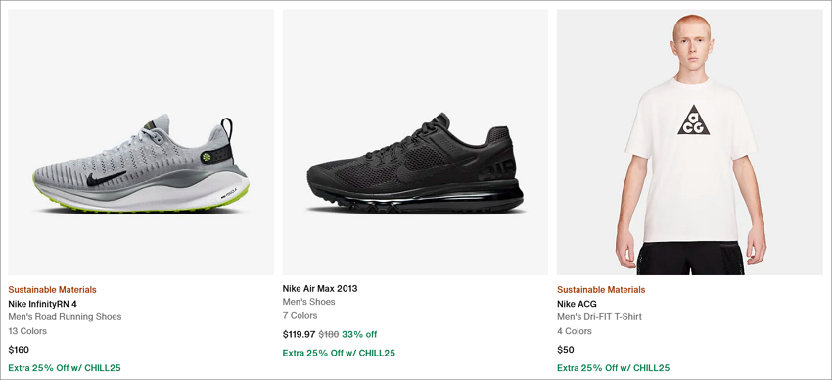Click the 13 Colors text
The width and height of the screenshot is (832, 380).
(27, 331)
